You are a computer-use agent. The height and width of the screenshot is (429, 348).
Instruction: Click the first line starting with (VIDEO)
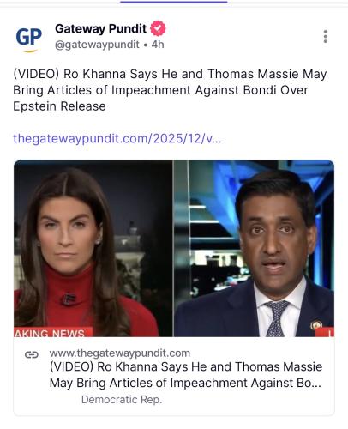point(170,74)
